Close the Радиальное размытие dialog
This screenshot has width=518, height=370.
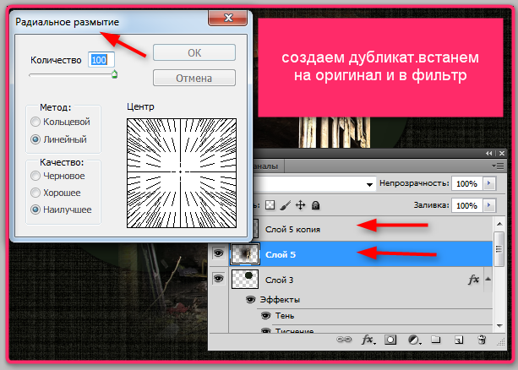click(x=227, y=18)
